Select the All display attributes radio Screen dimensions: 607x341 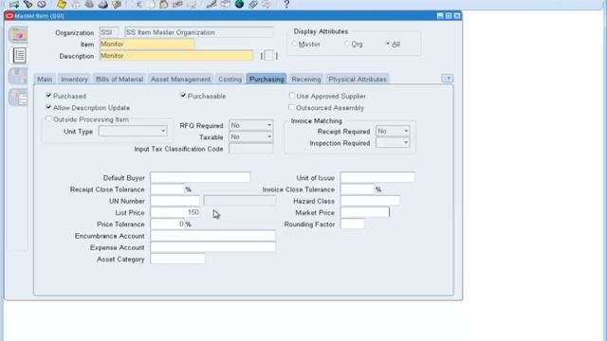click(388, 44)
